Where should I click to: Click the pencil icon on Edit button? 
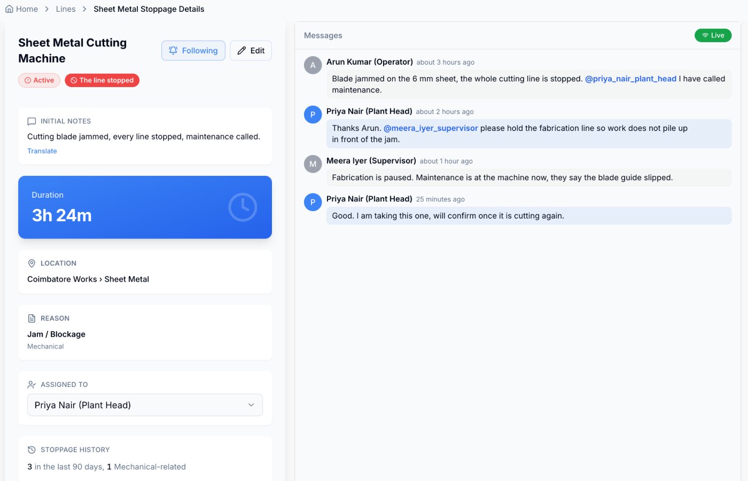(241, 50)
